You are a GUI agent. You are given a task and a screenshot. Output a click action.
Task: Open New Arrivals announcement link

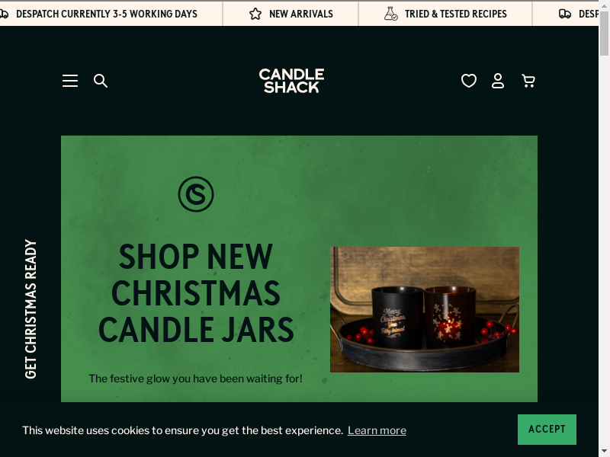click(300, 14)
